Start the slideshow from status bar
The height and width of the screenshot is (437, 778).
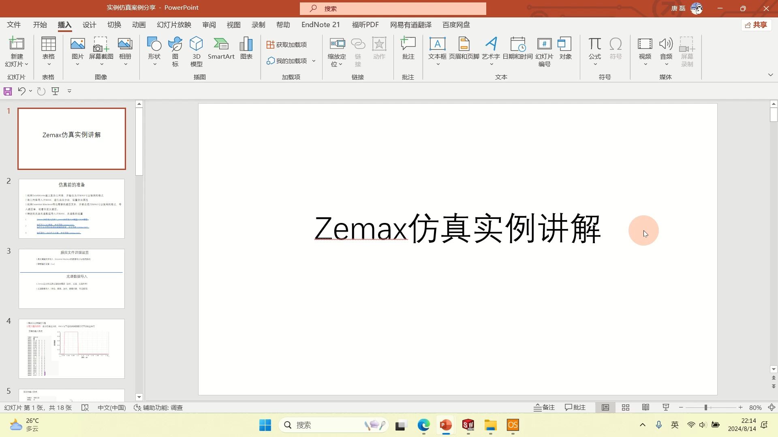[x=666, y=407]
